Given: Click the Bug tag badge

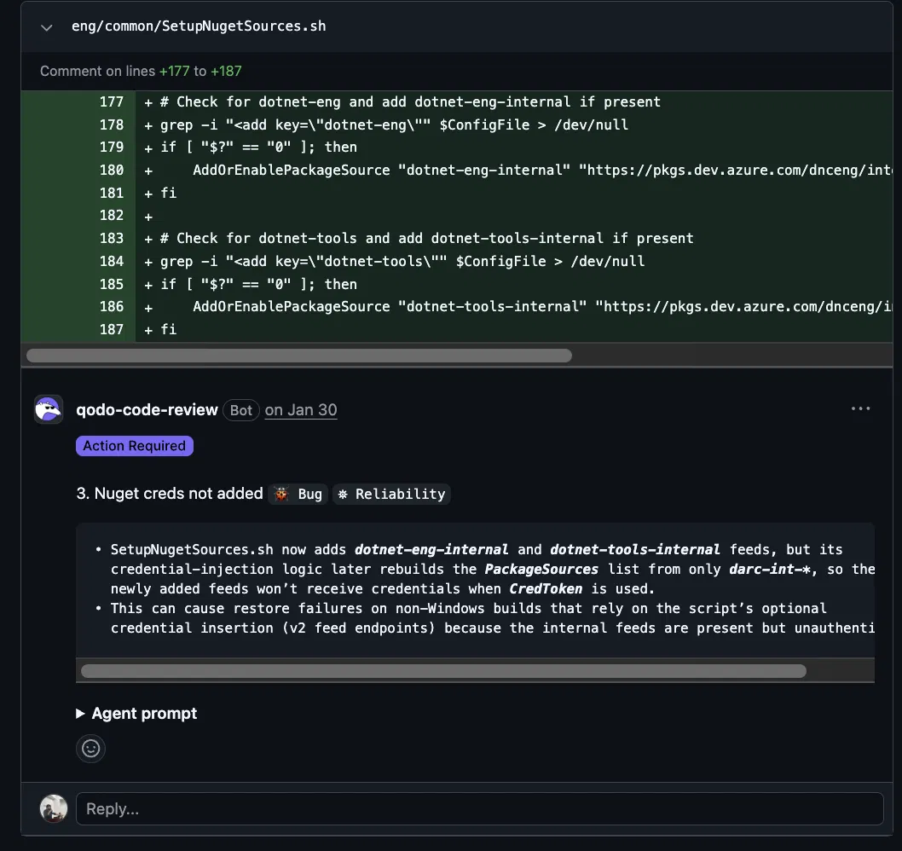Looking at the screenshot, I should [298, 494].
